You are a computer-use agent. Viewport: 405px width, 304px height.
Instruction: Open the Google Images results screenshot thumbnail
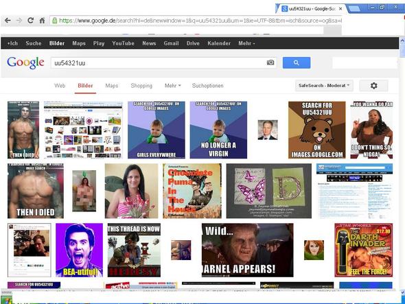pos(83,130)
